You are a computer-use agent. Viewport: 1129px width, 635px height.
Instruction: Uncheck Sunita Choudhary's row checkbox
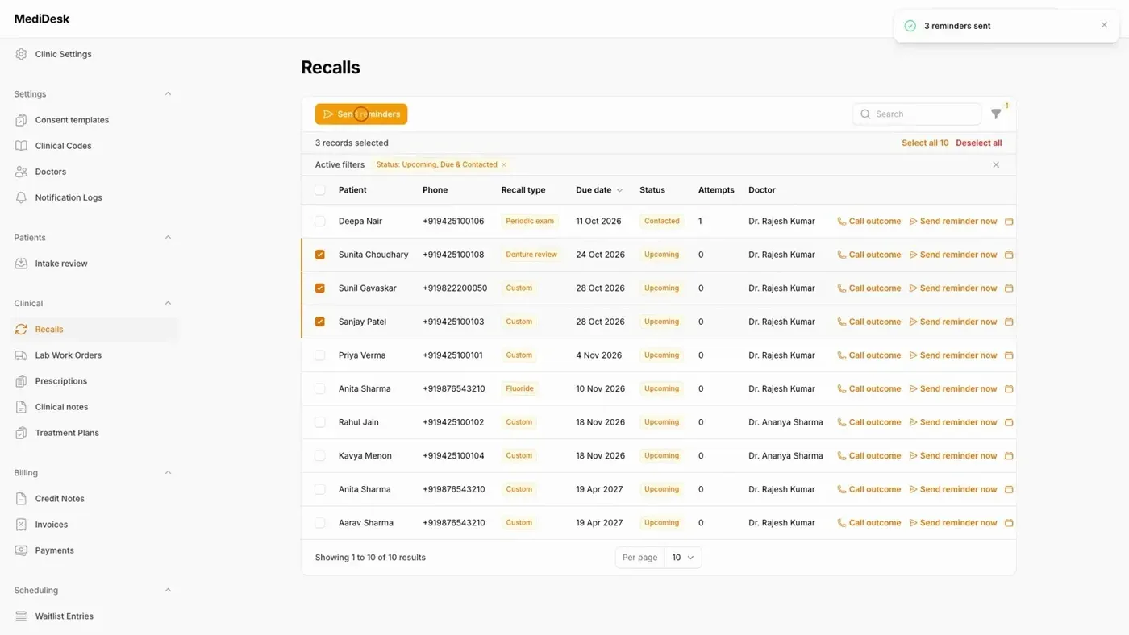[x=320, y=255]
